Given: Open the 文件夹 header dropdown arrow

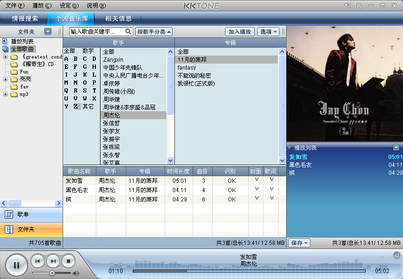Looking at the screenshot, I should coord(48,32).
